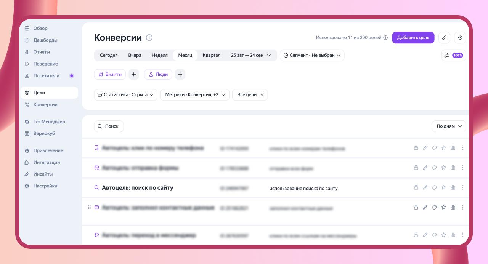Open 'Метрики · Конверсия, +2' dropdown
The width and height of the screenshot is (488, 264).
[195, 95]
